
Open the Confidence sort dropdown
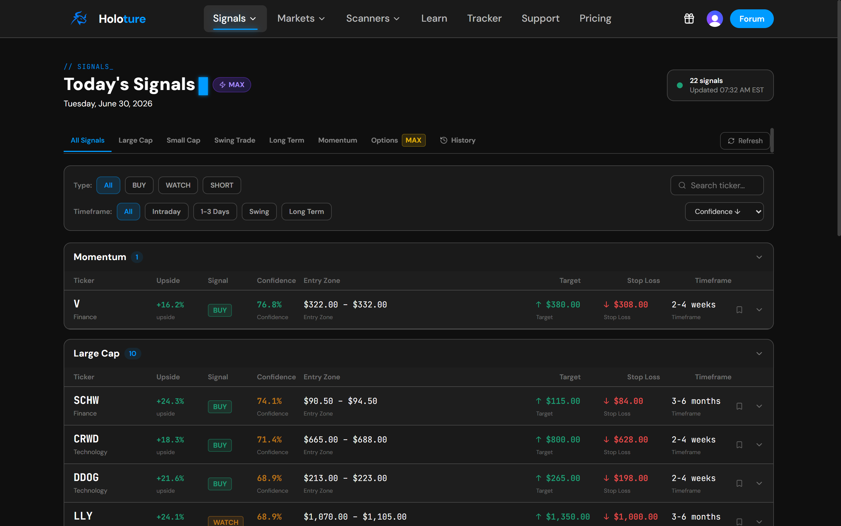click(724, 212)
